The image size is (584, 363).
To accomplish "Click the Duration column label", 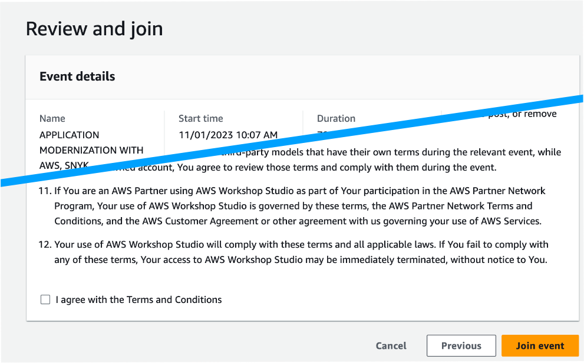I will [x=336, y=118].
